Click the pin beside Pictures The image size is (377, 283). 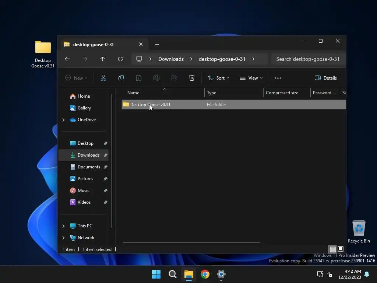105,179
